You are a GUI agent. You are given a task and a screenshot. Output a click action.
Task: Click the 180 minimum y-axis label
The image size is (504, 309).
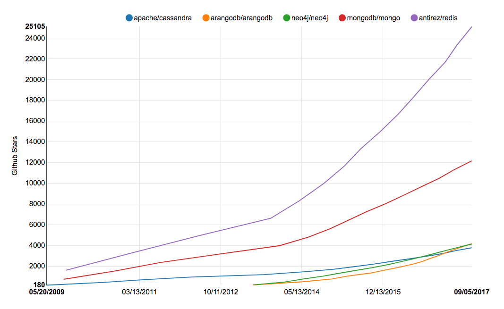coord(39,285)
